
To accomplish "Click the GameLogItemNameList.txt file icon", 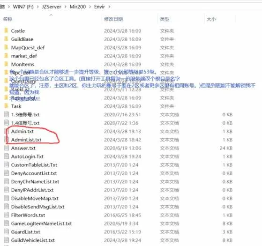I will (x=7, y=224).
